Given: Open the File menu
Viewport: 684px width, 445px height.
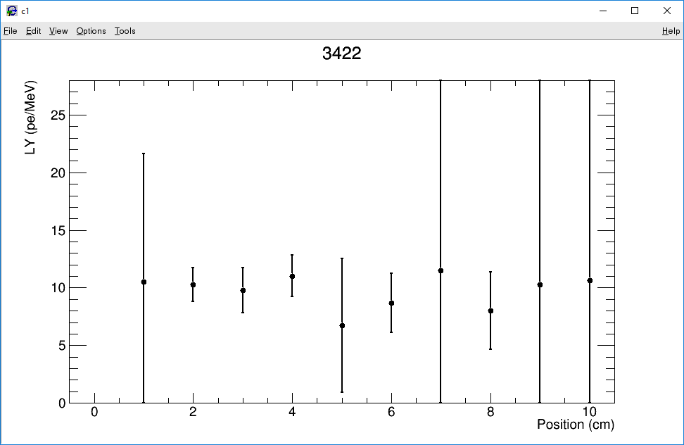Looking at the screenshot, I should (10, 31).
